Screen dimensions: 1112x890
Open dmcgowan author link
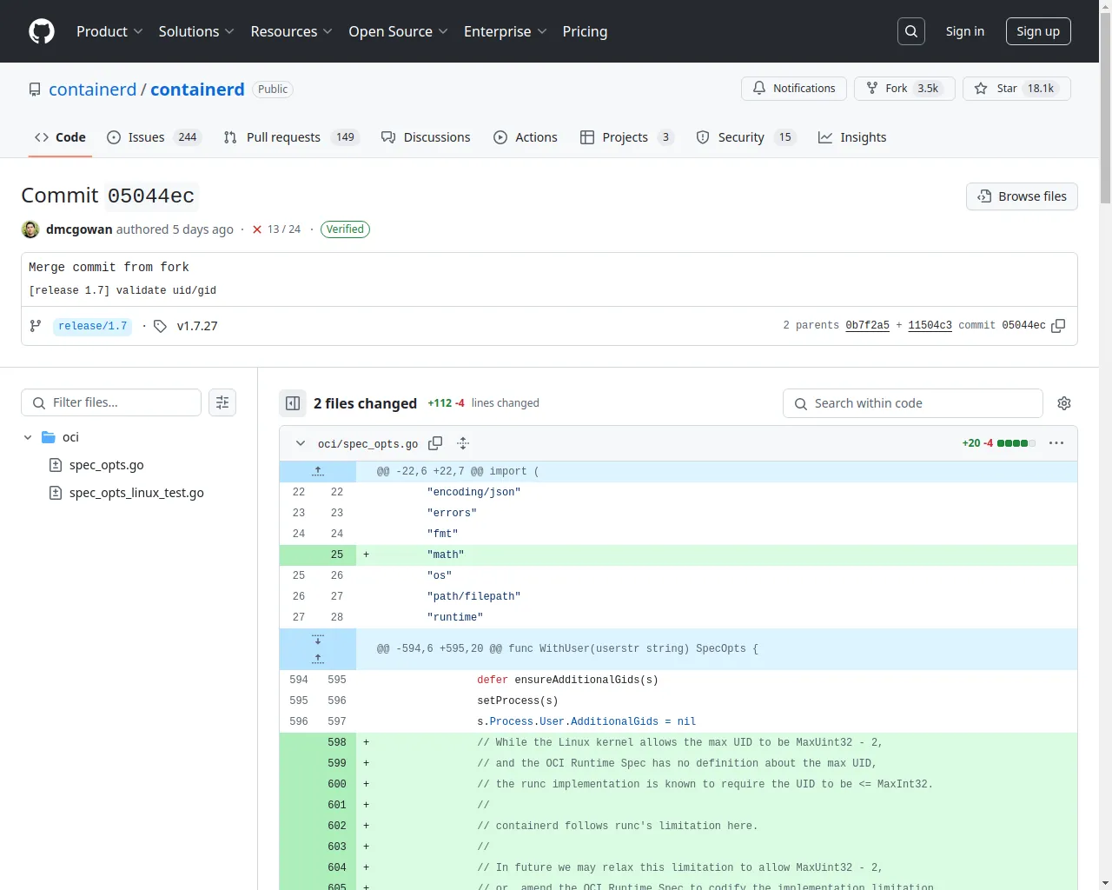[x=79, y=229]
